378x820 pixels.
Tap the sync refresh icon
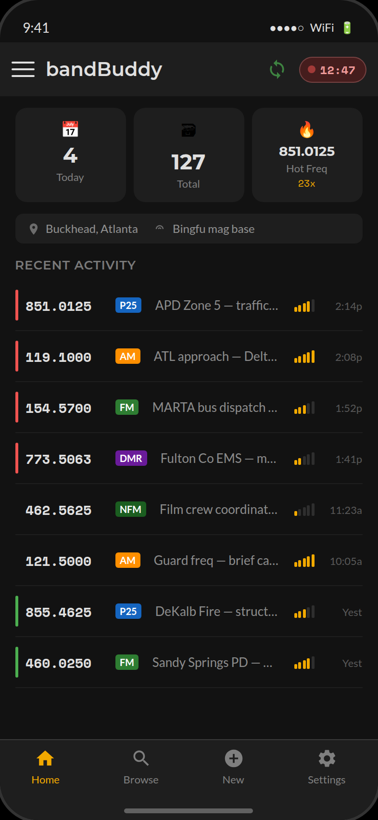276,69
